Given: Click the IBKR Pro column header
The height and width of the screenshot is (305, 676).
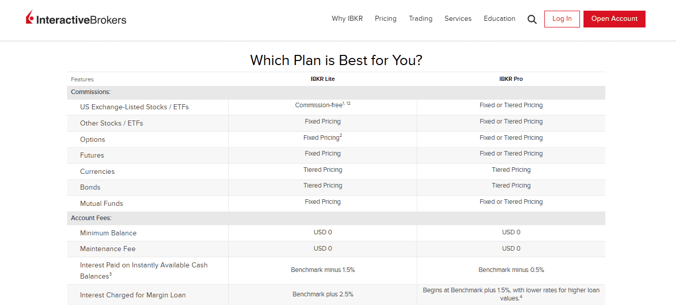Looking at the screenshot, I should 511,79.
